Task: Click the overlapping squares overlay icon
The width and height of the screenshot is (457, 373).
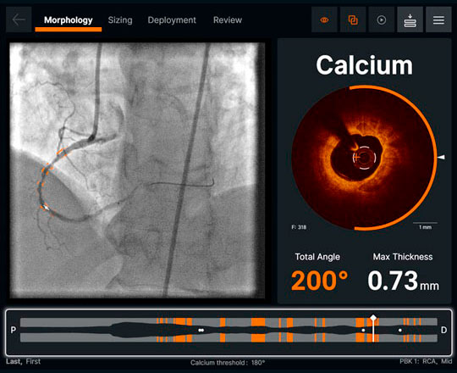Action: (353, 19)
